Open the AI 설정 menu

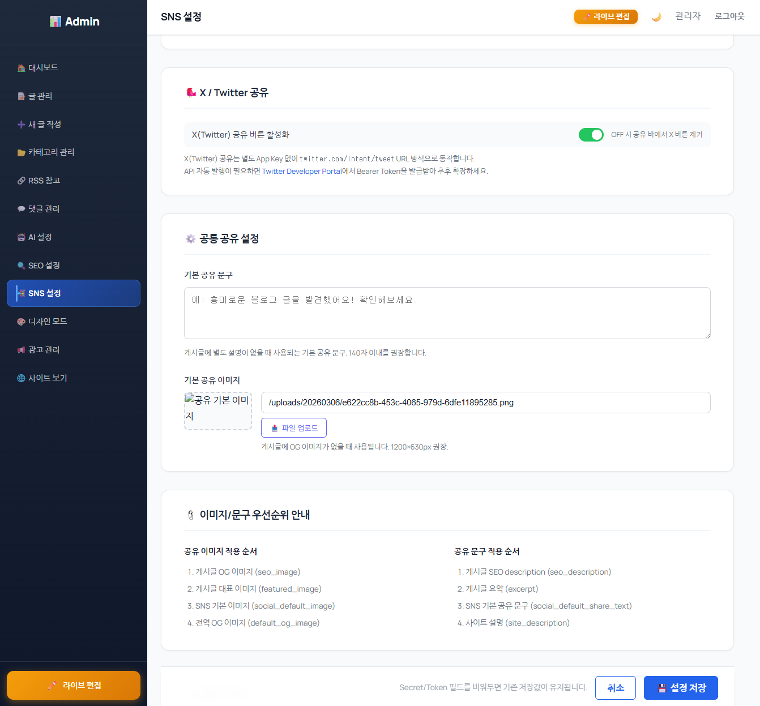click(x=40, y=237)
